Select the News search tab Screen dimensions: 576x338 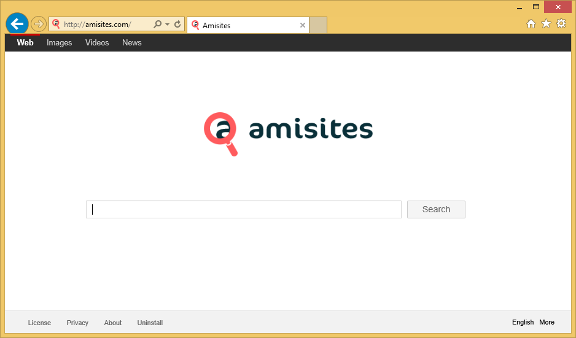click(131, 42)
